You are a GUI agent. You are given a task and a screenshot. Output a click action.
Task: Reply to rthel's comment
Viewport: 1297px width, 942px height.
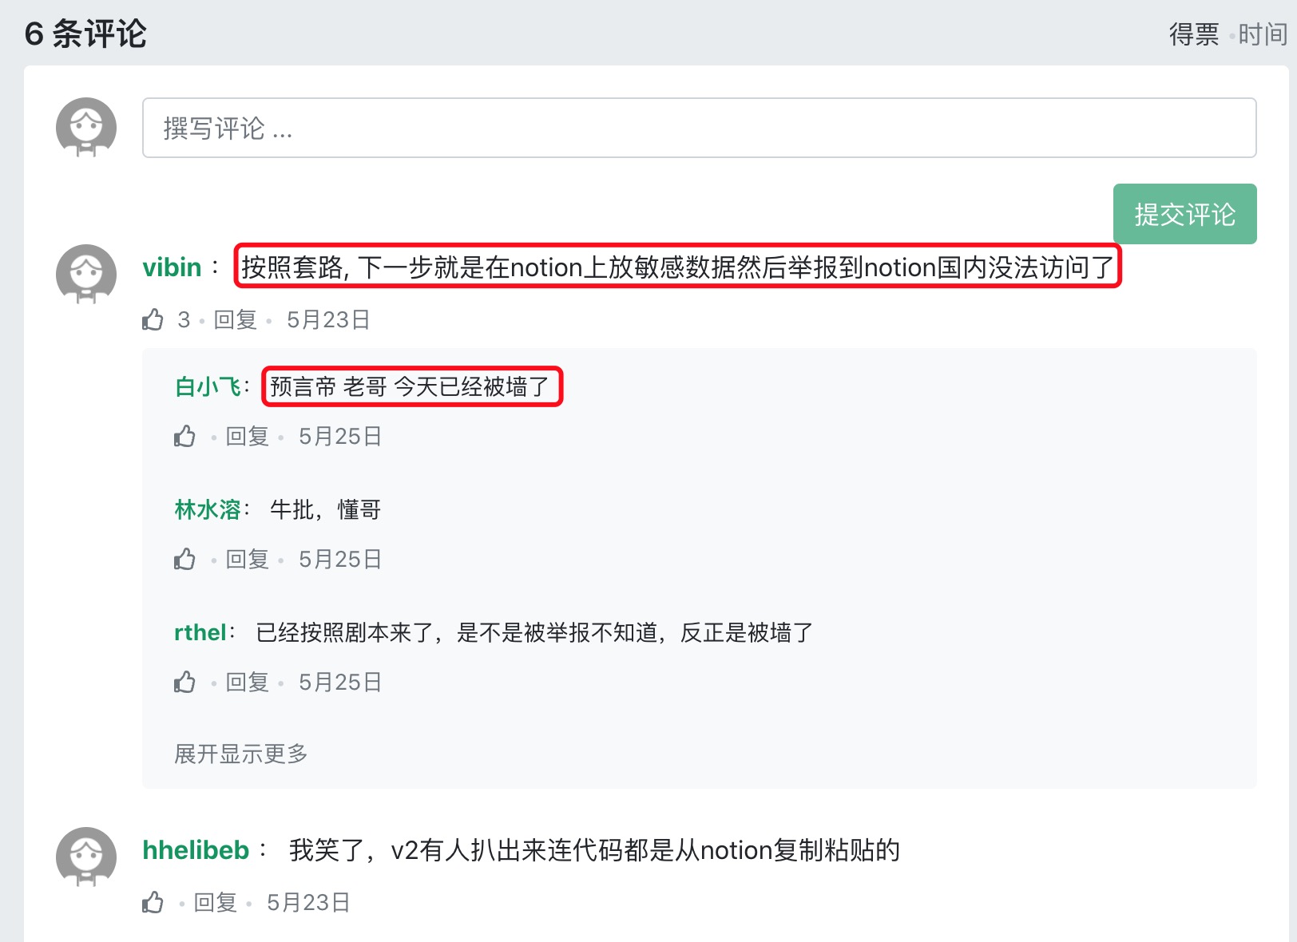(247, 683)
